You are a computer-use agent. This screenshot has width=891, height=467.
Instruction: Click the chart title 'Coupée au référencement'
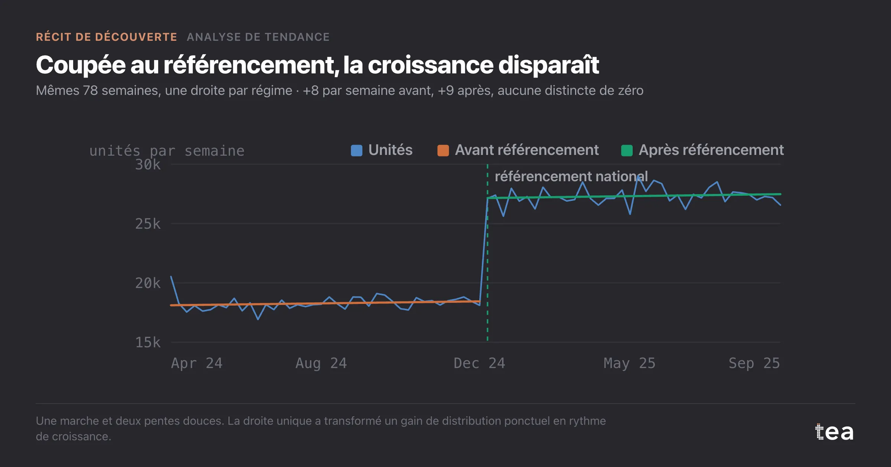(x=317, y=65)
